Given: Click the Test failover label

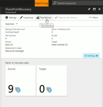Looking at the screenshot, I should pyautogui.click(x=46, y=18).
